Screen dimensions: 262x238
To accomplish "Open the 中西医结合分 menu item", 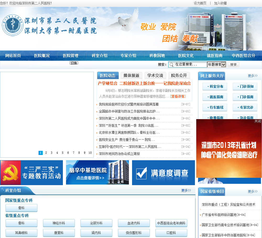I will tap(244, 56).
